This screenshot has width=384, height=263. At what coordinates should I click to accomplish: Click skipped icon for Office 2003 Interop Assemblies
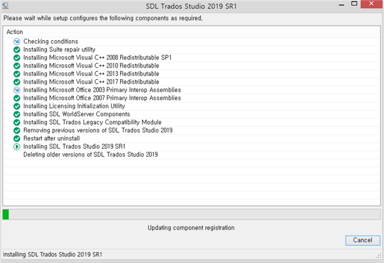17,90
